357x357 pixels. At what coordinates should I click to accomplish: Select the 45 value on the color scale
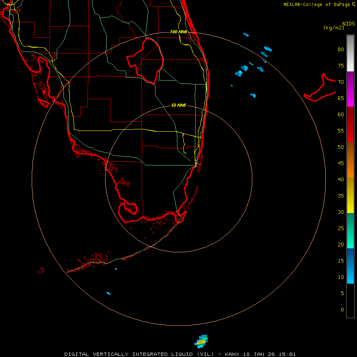(341, 163)
